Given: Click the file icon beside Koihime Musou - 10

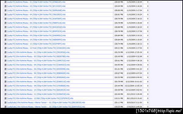Looking at the screenshot, I should click(5, 40).
